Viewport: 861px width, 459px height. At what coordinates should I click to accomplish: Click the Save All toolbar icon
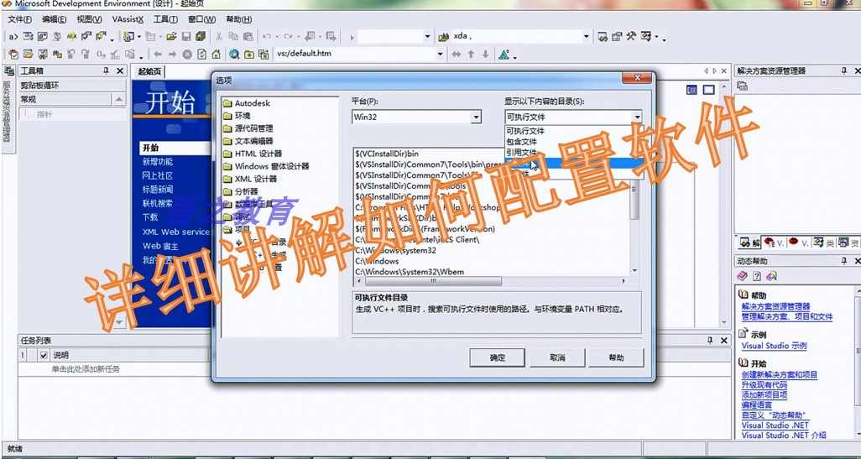[201, 36]
